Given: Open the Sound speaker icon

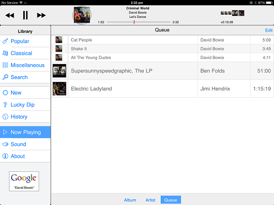Looking at the screenshot, I should 5,144.
